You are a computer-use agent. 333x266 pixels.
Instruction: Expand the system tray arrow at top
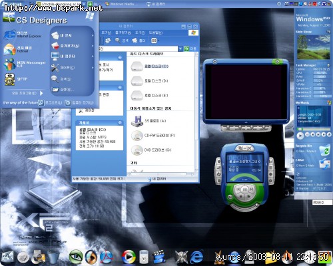pos(279,4)
